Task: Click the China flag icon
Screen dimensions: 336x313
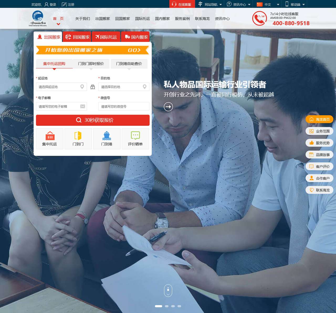Action: [x=260, y=4]
